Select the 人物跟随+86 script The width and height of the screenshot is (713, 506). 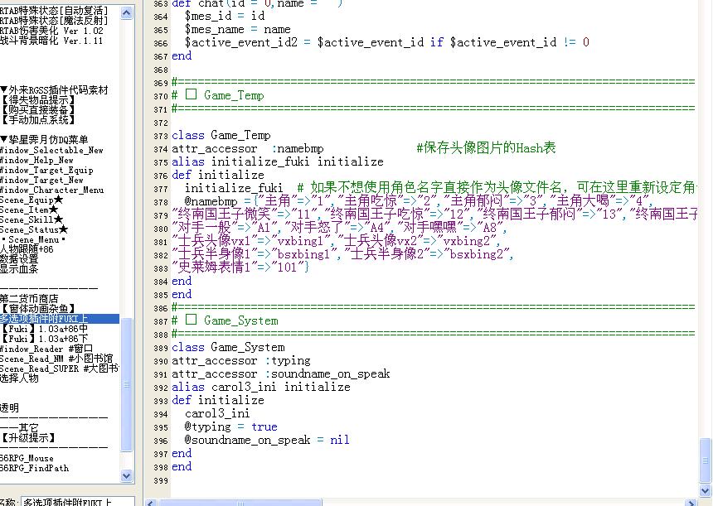pos(27,249)
